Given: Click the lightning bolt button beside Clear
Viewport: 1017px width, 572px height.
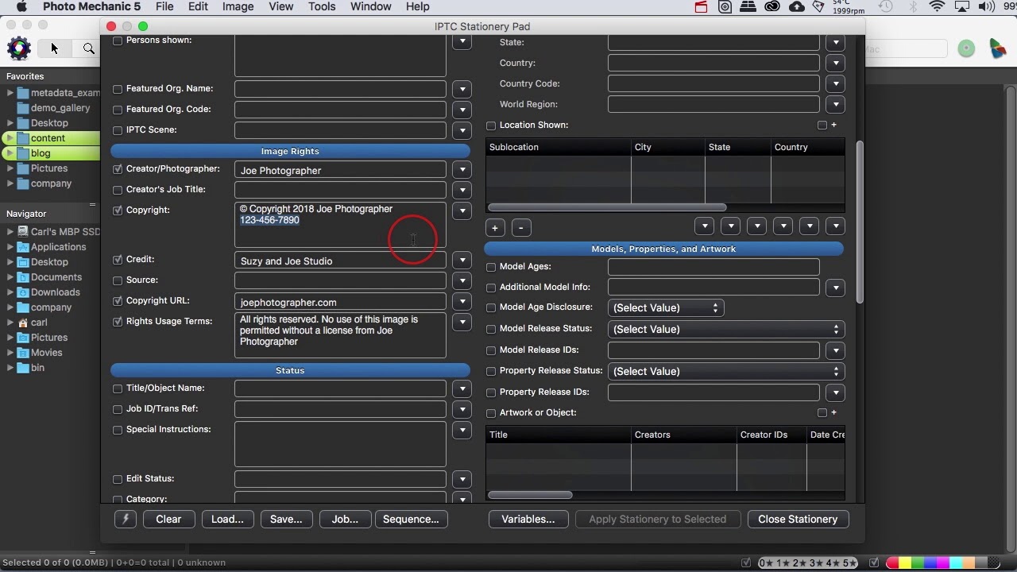Looking at the screenshot, I should click(126, 519).
